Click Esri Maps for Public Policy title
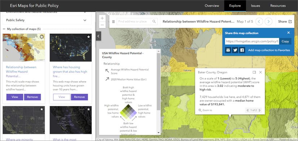This screenshot has height=141, width=298. click(34, 6)
